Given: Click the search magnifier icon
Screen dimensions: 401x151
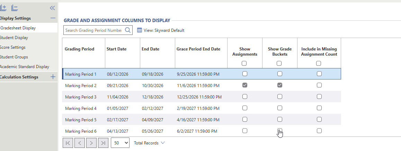Looking at the screenshot, I should pyautogui.click(x=128, y=30).
